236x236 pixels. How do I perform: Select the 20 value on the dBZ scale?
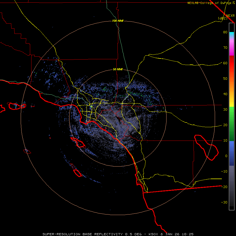click(225, 125)
